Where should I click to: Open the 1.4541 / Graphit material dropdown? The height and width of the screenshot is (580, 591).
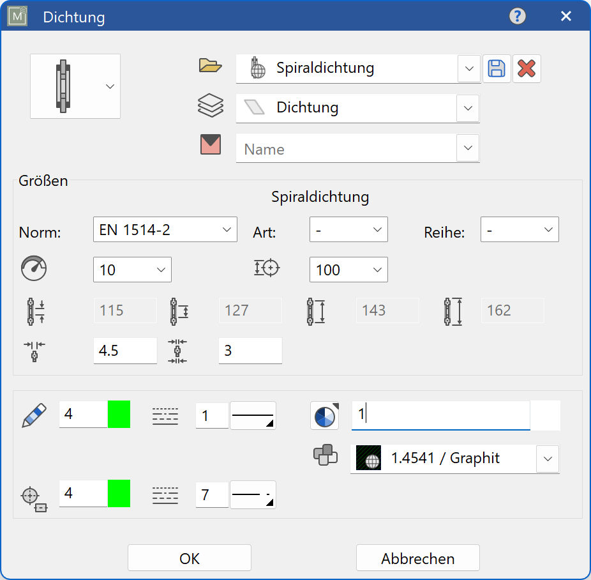(x=548, y=458)
